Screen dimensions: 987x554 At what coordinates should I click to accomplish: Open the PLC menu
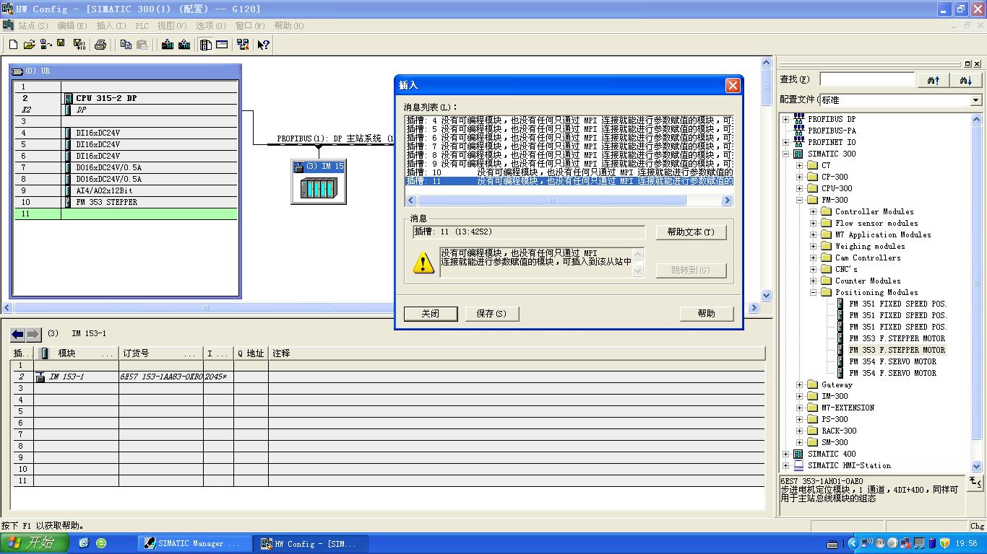[142, 26]
